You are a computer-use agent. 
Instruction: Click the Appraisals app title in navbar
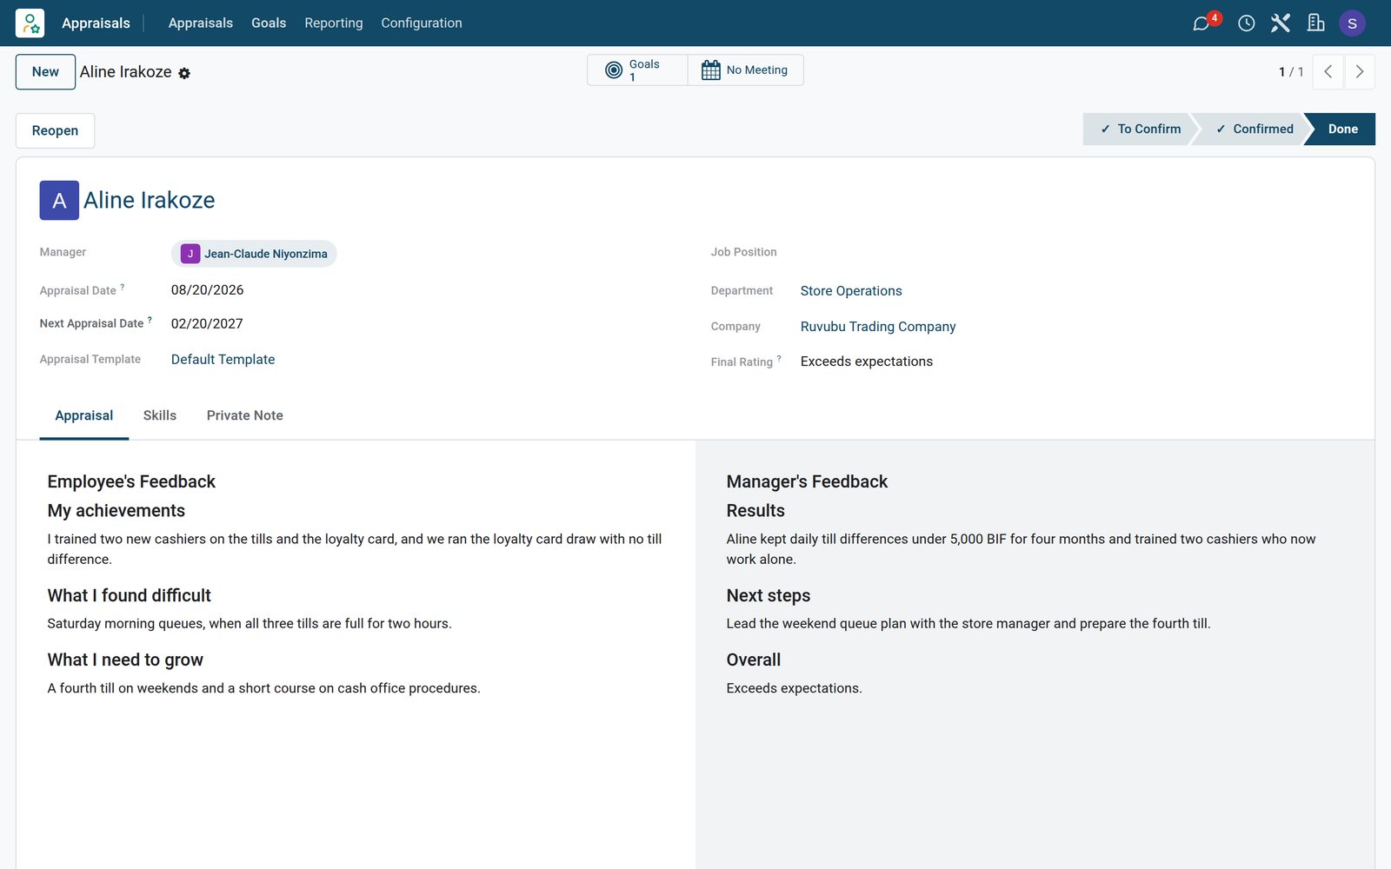click(x=96, y=23)
